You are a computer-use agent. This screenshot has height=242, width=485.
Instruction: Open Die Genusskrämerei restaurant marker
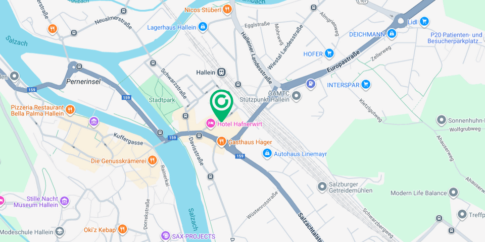[x=152, y=160]
